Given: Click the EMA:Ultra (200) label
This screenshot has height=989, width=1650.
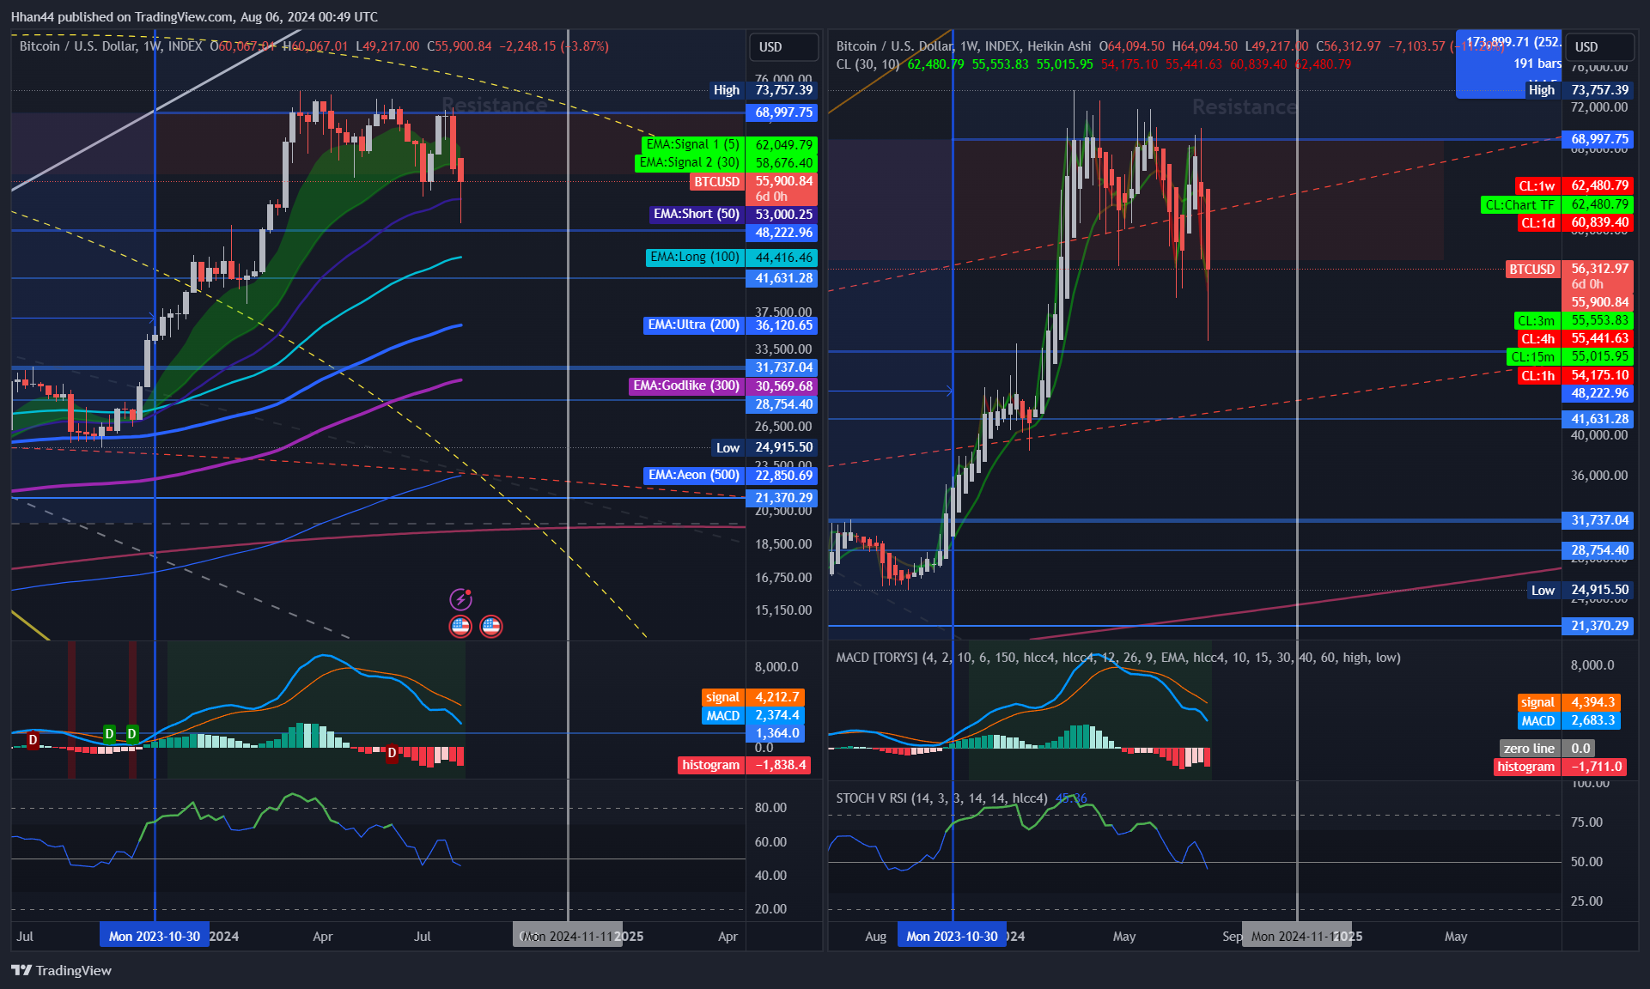Looking at the screenshot, I should point(731,325).
